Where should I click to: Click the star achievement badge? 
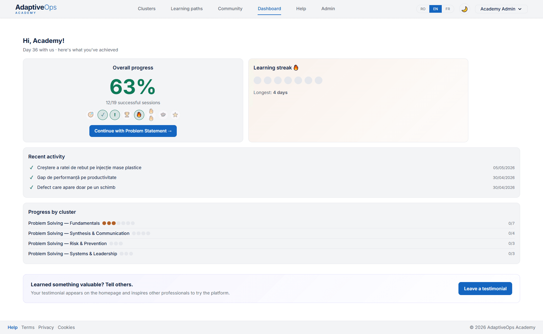tap(175, 115)
